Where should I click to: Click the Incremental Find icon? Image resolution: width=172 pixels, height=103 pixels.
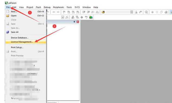click(x=140, y=12)
